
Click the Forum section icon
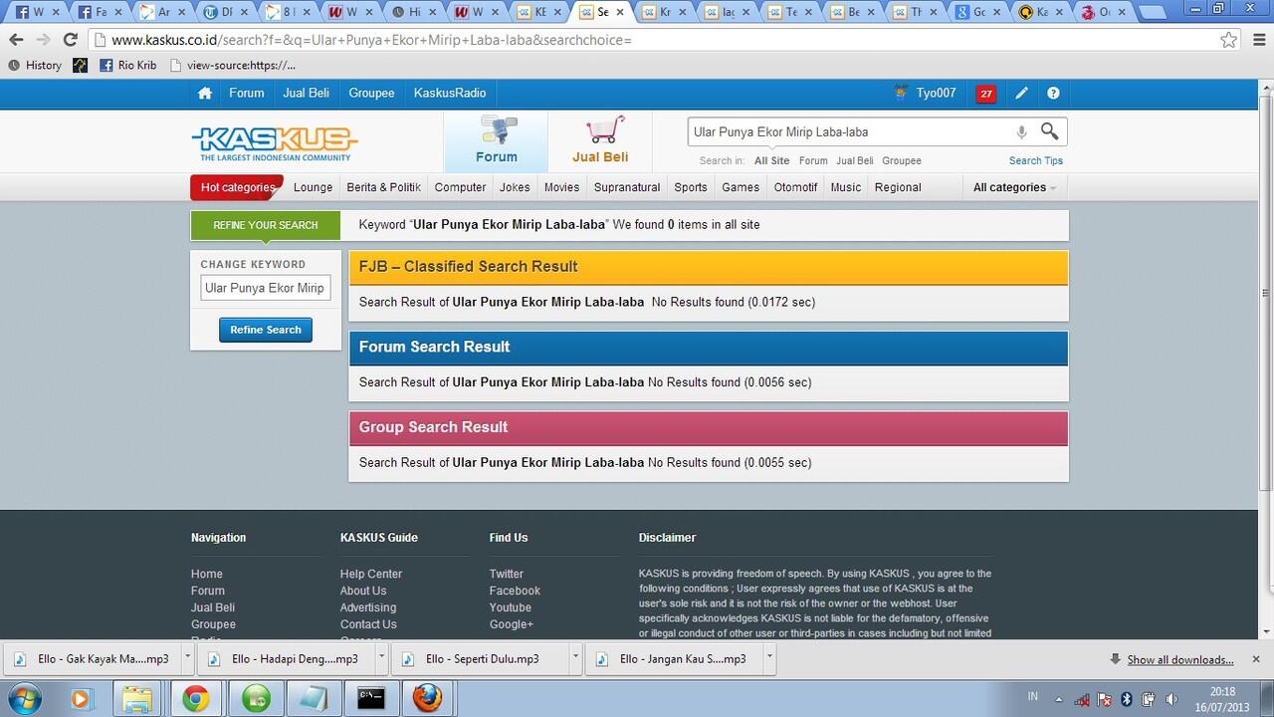496,140
